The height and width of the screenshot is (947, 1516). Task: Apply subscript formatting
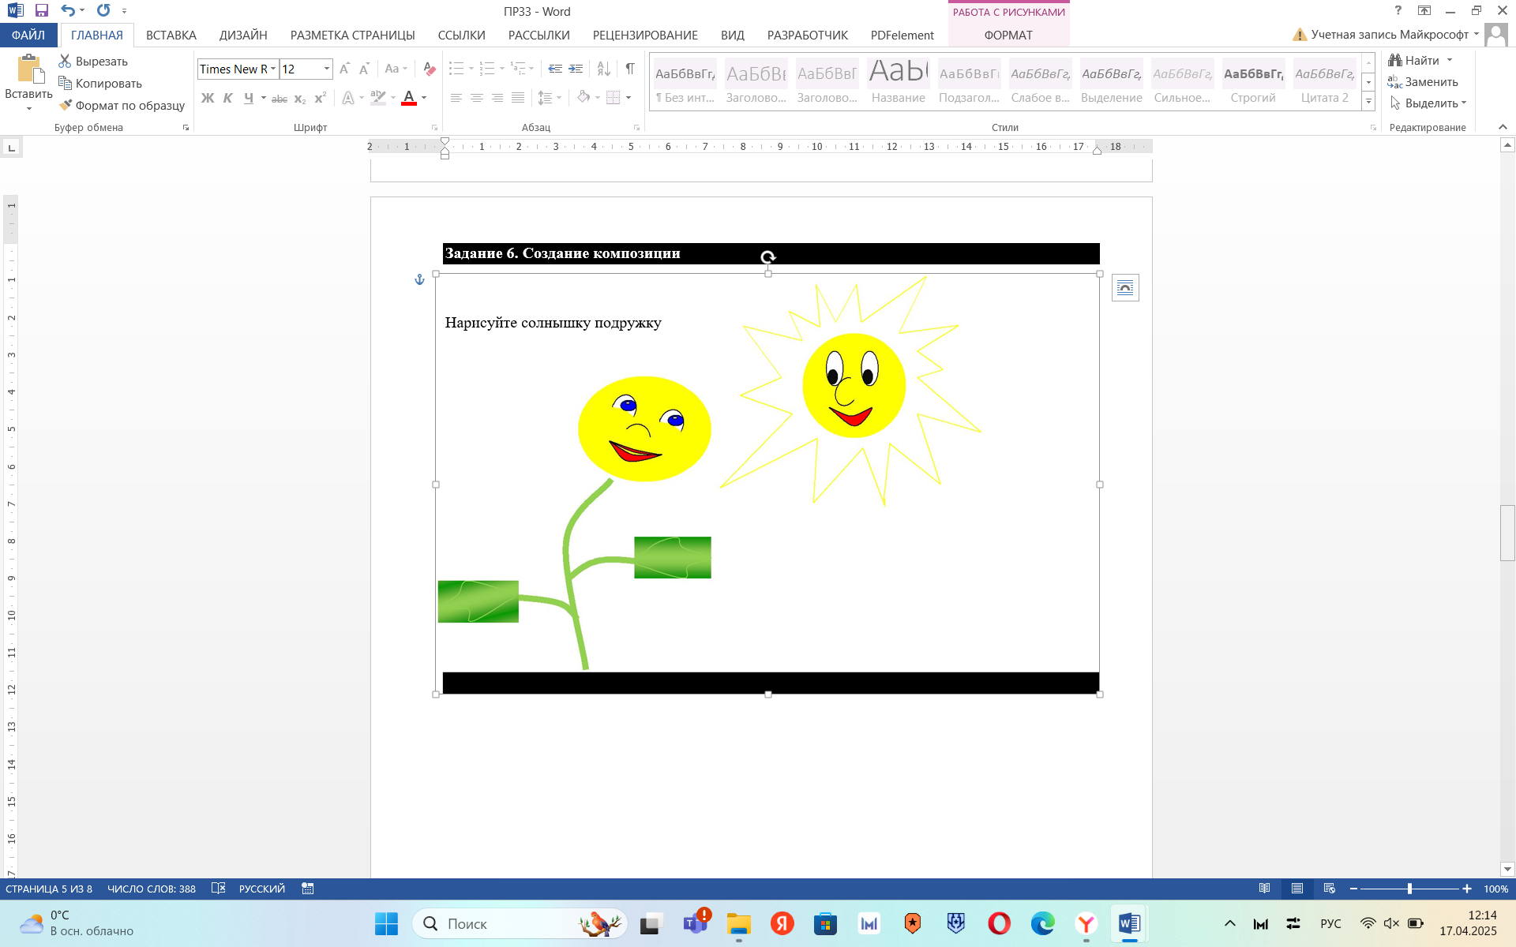click(x=300, y=98)
